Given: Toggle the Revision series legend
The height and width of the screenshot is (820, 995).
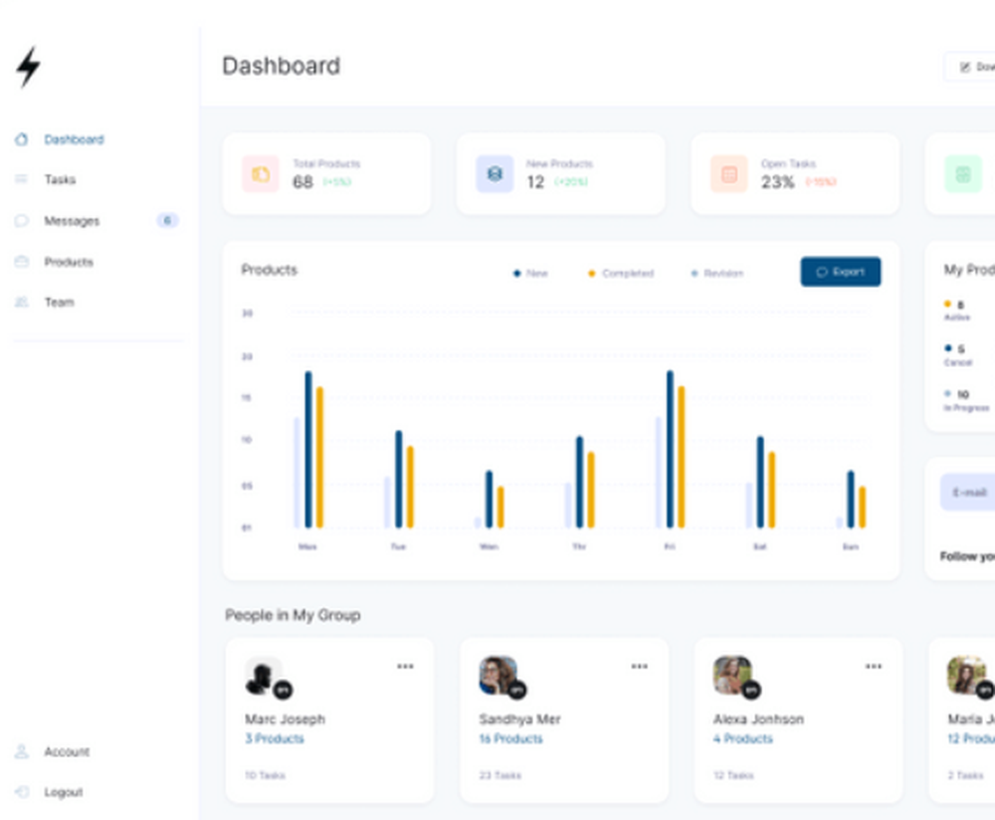Looking at the screenshot, I should pyautogui.click(x=717, y=274).
